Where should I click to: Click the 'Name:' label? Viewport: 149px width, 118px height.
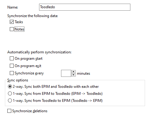[13, 7]
